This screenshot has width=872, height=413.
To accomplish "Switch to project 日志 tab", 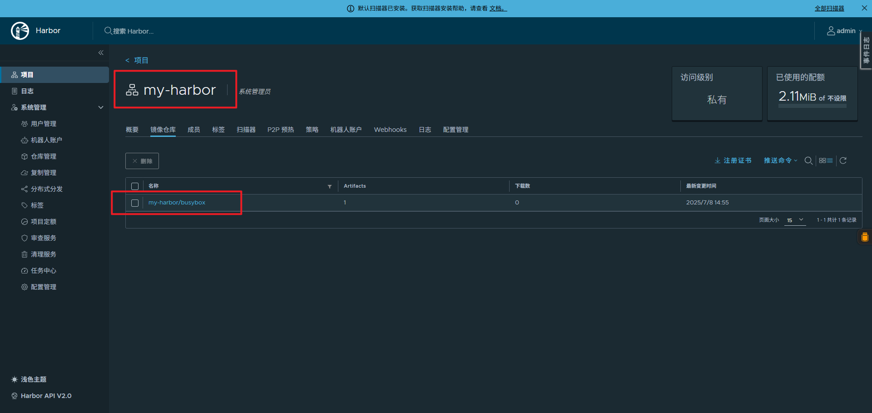I will pos(425,130).
